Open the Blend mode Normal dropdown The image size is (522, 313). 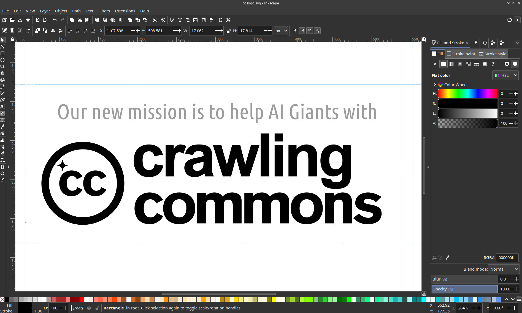504,269
